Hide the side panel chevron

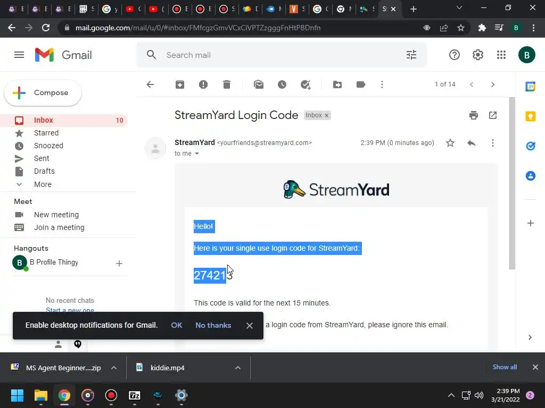(x=530, y=337)
